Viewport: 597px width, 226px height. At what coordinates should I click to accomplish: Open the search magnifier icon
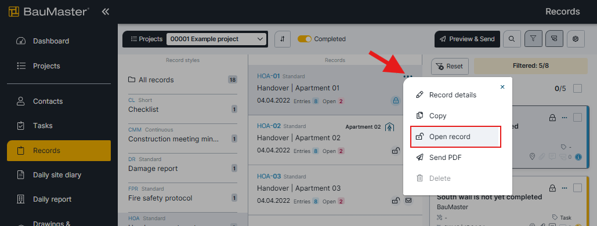pyautogui.click(x=512, y=39)
